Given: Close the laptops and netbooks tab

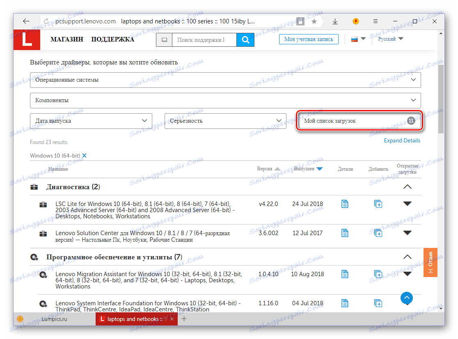Looking at the screenshot, I should (x=172, y=319).
